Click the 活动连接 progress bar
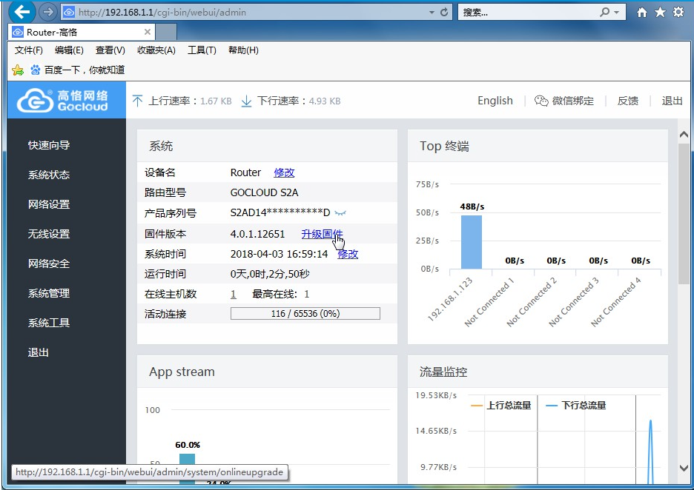The image size is (694, 490). [305, 314]
